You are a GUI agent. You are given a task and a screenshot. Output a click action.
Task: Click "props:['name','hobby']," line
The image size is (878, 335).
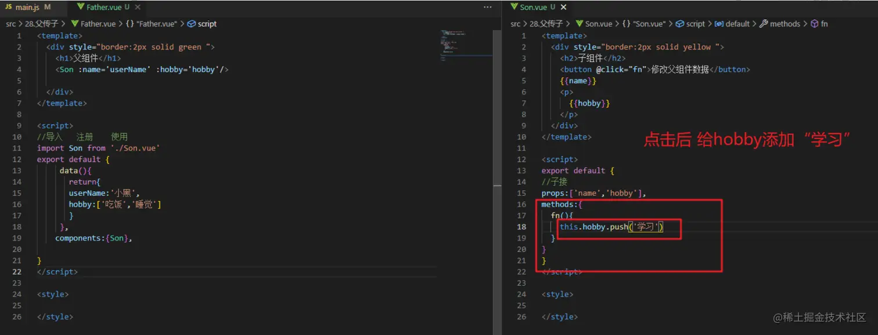(x=593, y=193)
